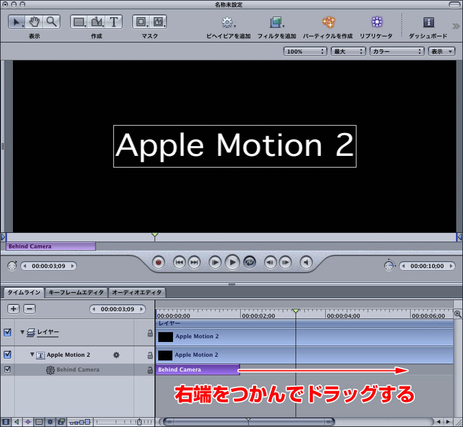Image resolution: width=463 pixels, height=427 pixels.
Task: Switch to キーフレームエディタ tab
Action: [76, 292]
